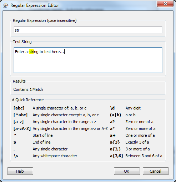
Task: Select the [abc] quick reference entry
Action: pyautogui.click(x=19, y=108)
